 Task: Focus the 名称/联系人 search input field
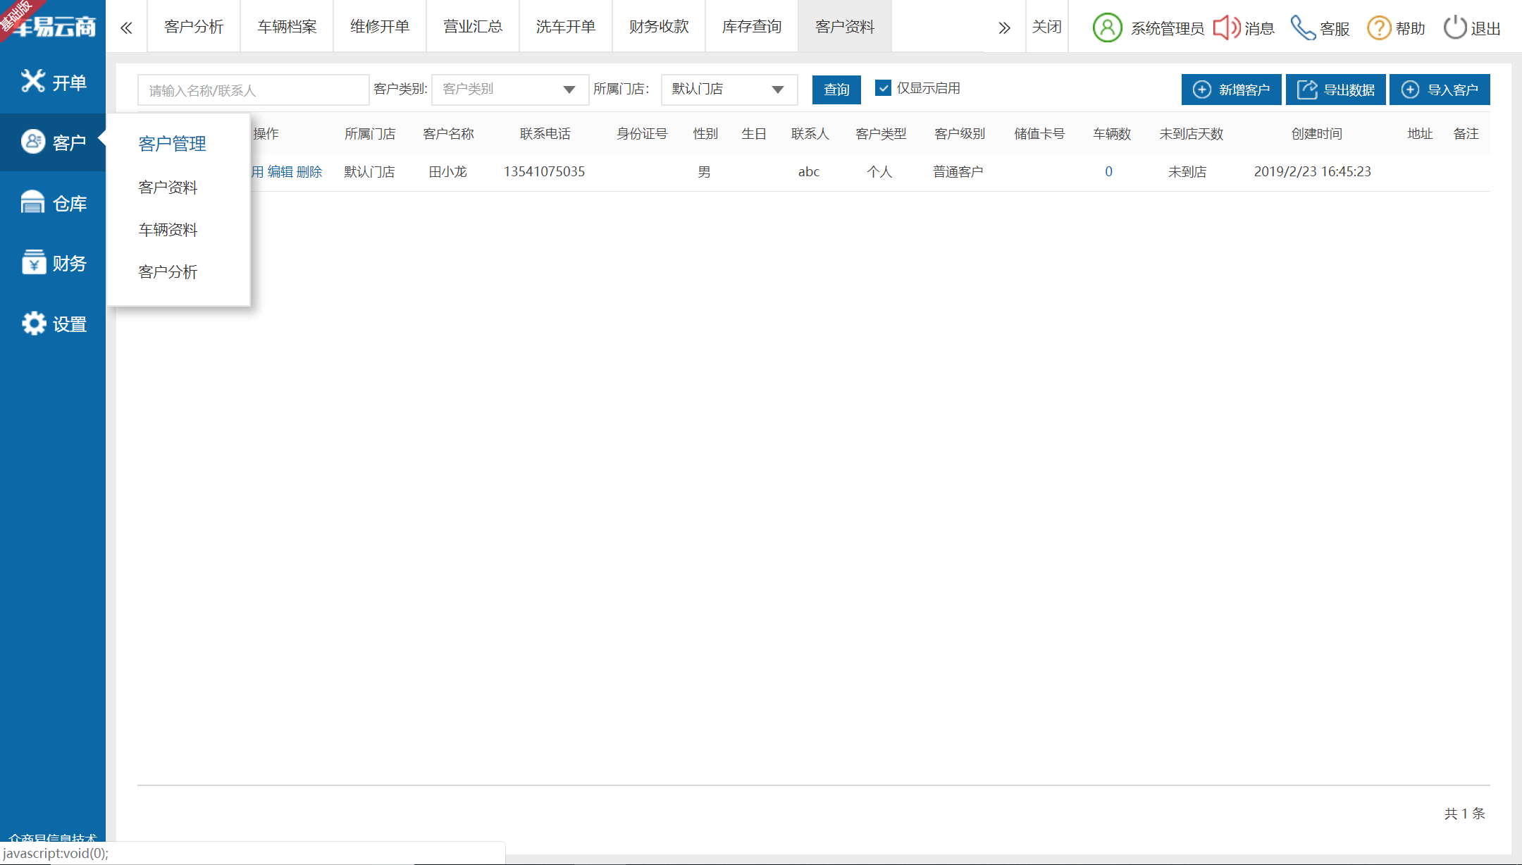(x=253, y=90)
